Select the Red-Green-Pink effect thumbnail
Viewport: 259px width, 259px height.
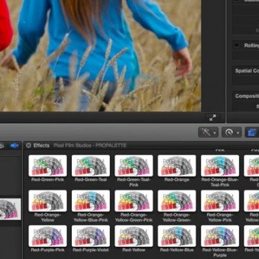pyautogui.click(x=47, y=165)
